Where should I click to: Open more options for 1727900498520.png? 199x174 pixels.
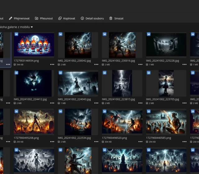(140, 141)
